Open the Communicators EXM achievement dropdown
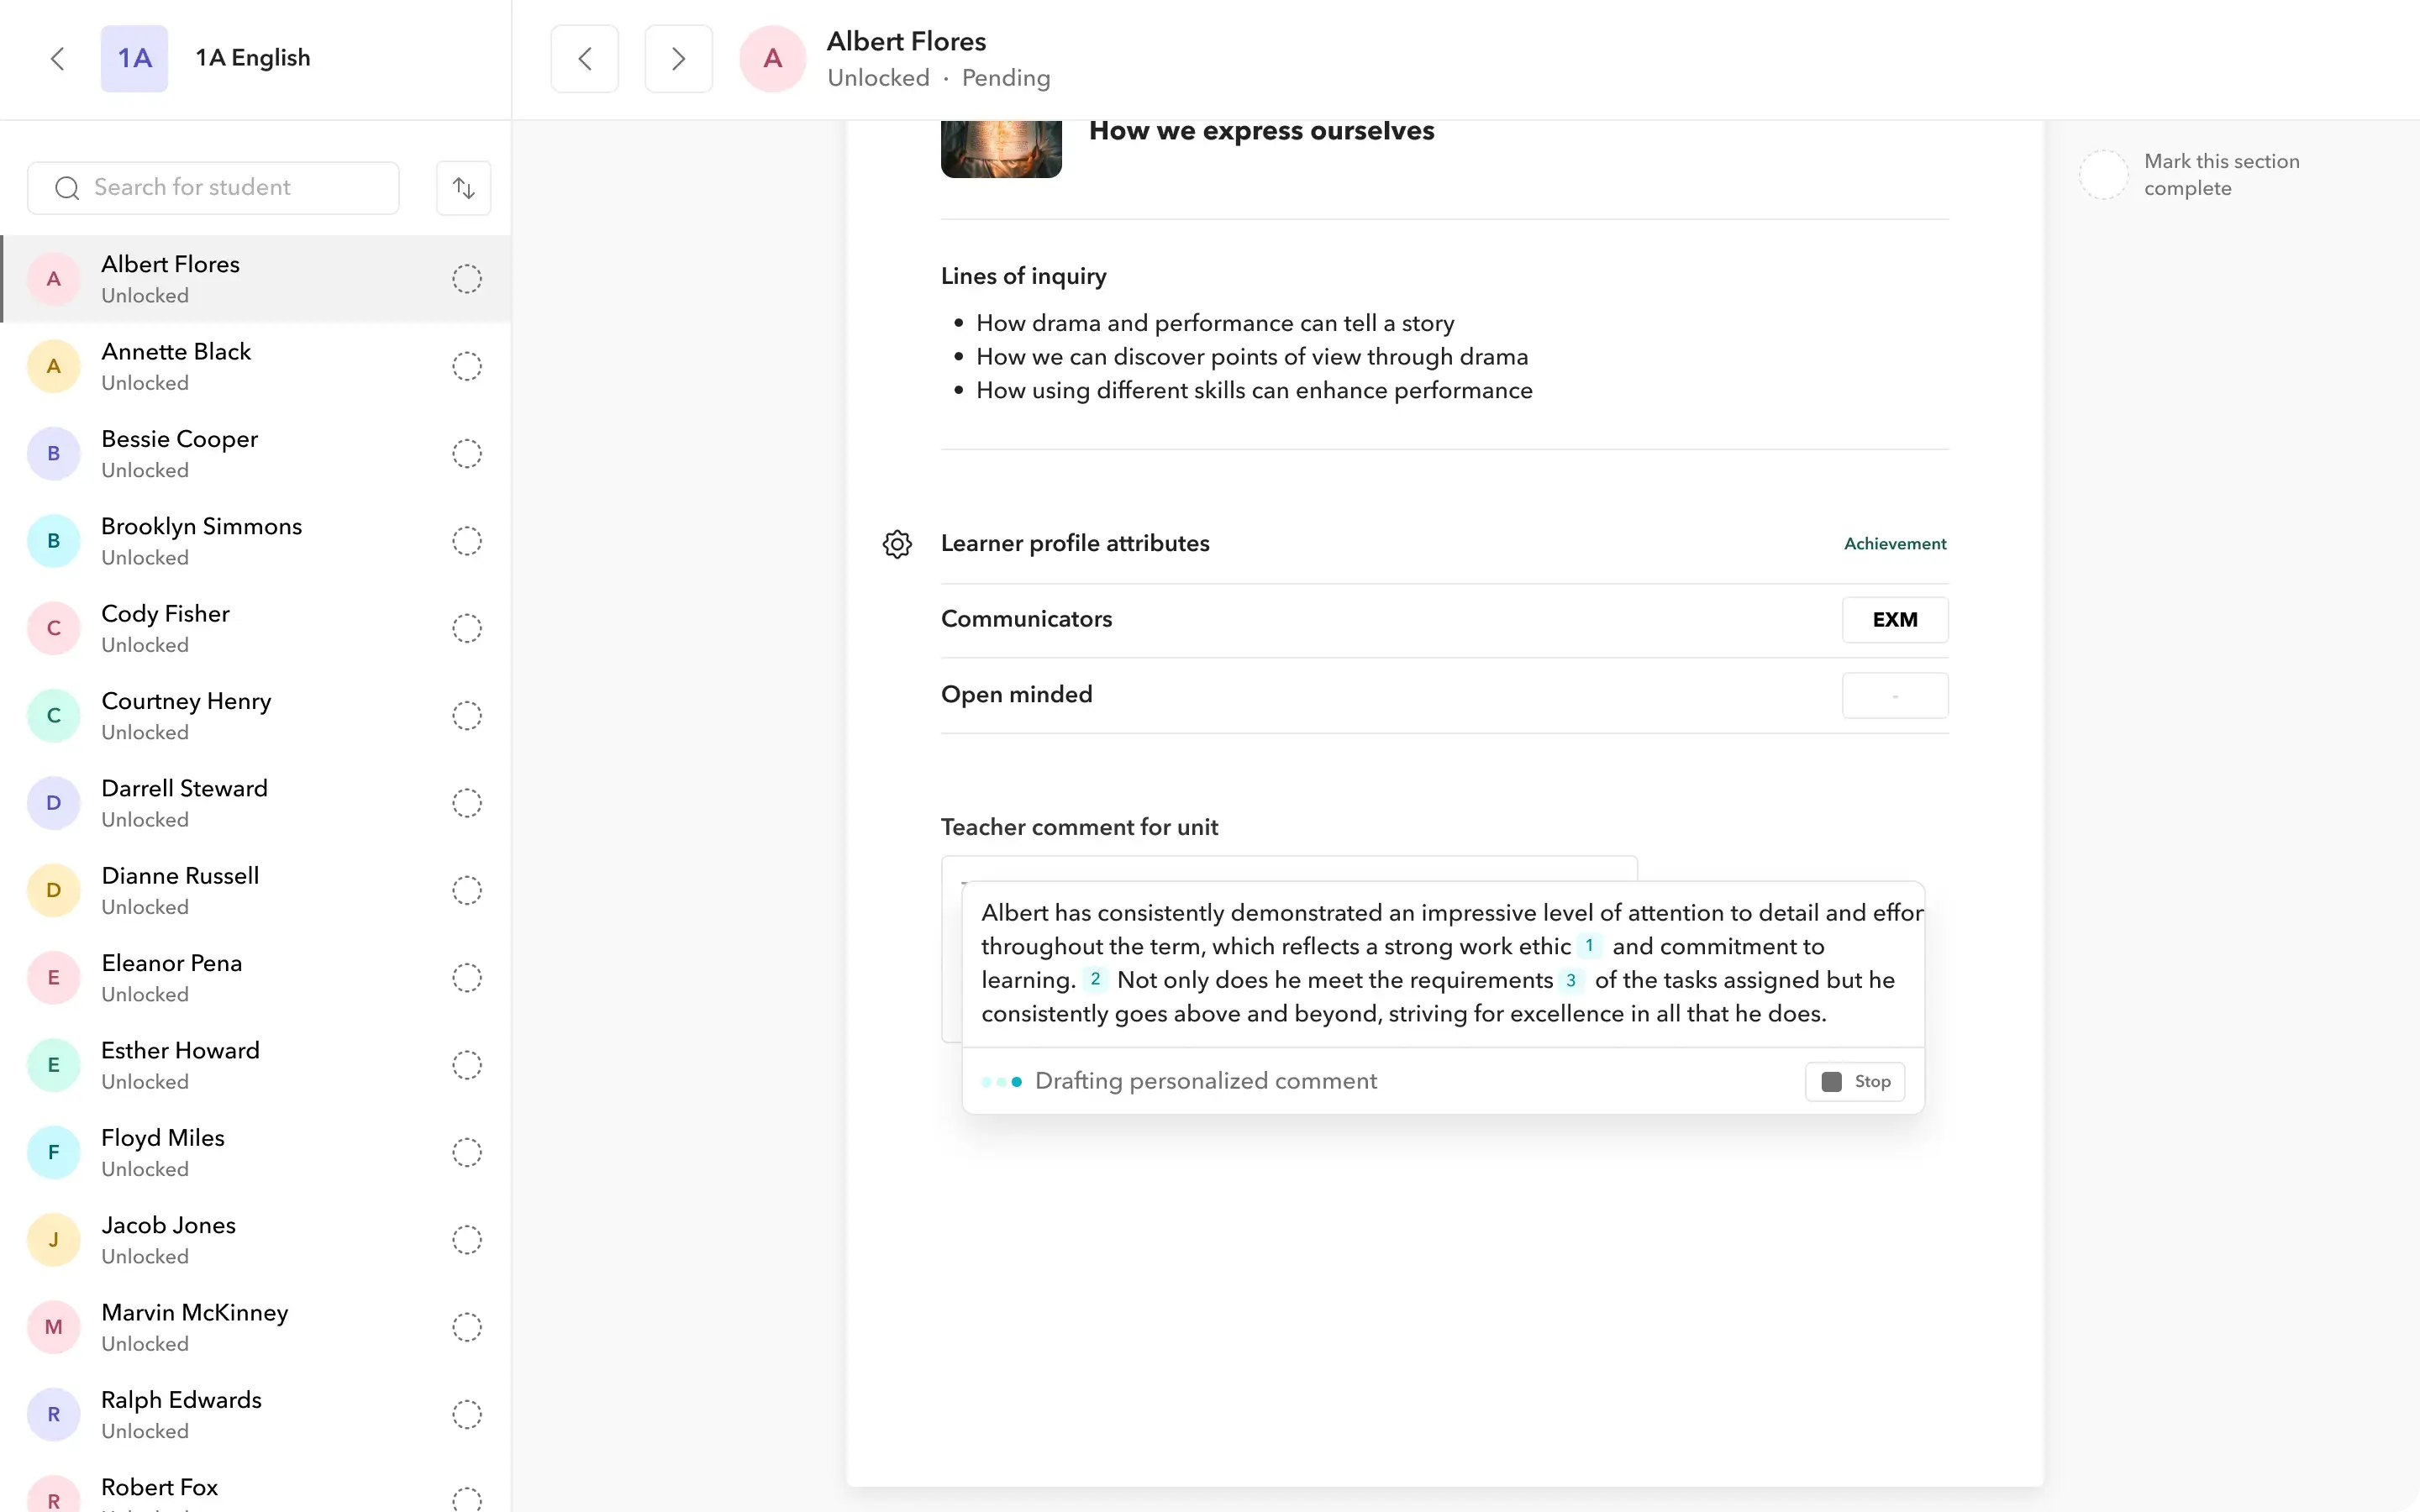The image size is (2420, 1512). pos(1895,620)
